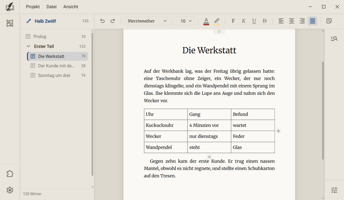The image size is (344, 200).
Task: Redo the last undone edit
Action: 113,21
